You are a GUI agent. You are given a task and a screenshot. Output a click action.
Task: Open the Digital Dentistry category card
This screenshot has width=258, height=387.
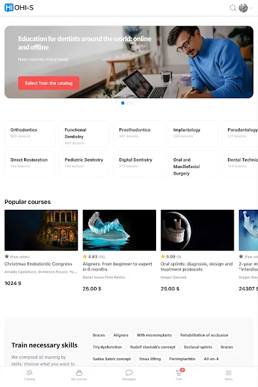click(138, 164)
